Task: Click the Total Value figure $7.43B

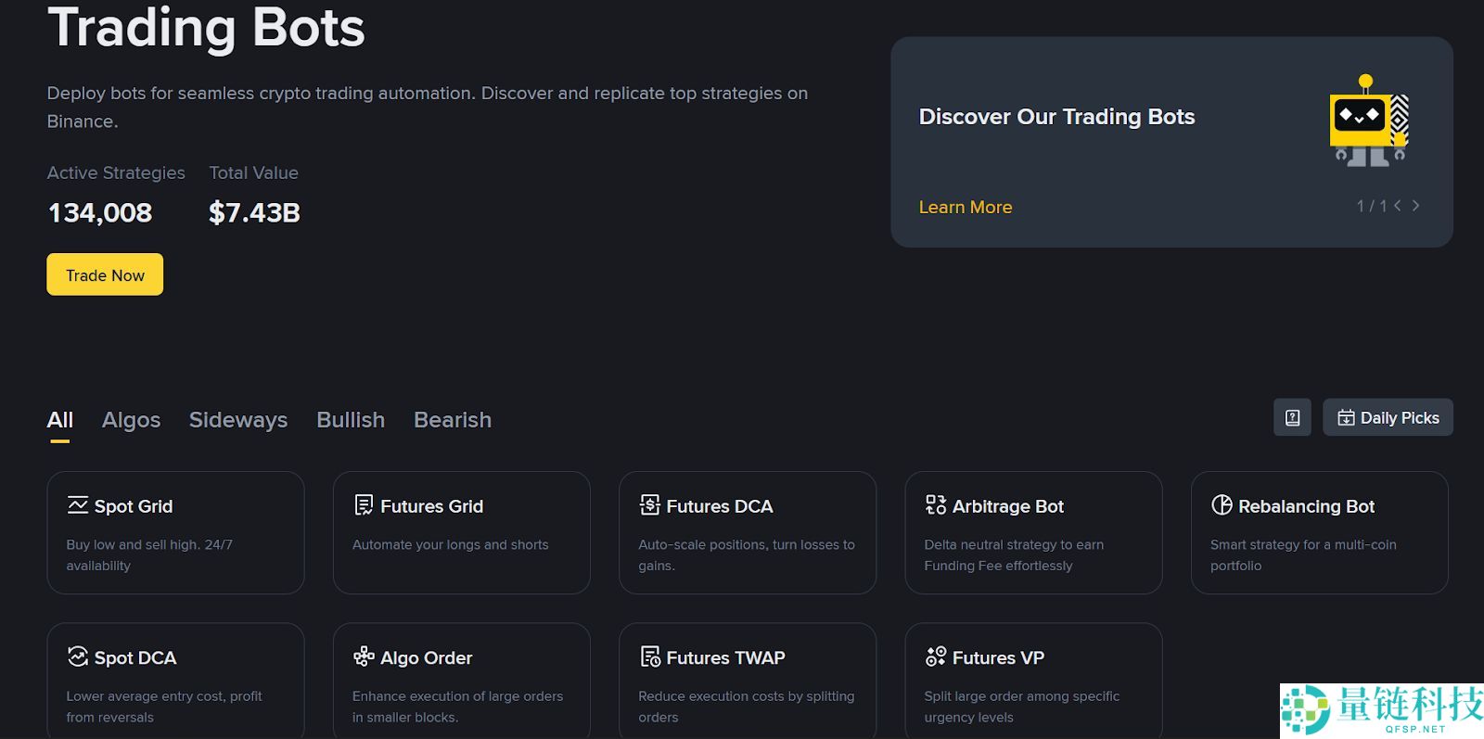Action: pyautogui.click(x=255, y=213)
